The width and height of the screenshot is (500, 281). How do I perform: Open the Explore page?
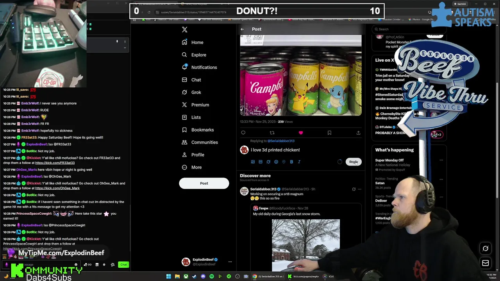point(194,55)
